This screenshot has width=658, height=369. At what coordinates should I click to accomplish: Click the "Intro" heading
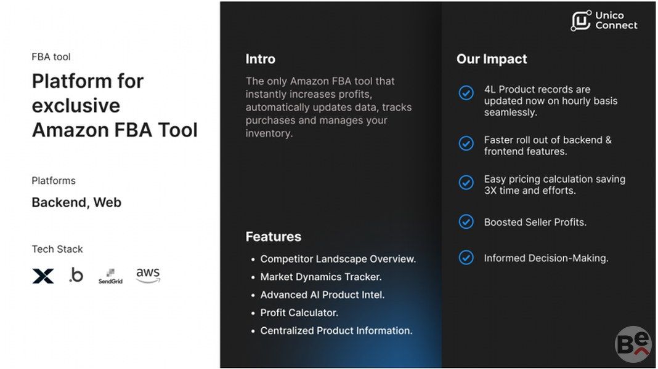click(x=260, y=59)
